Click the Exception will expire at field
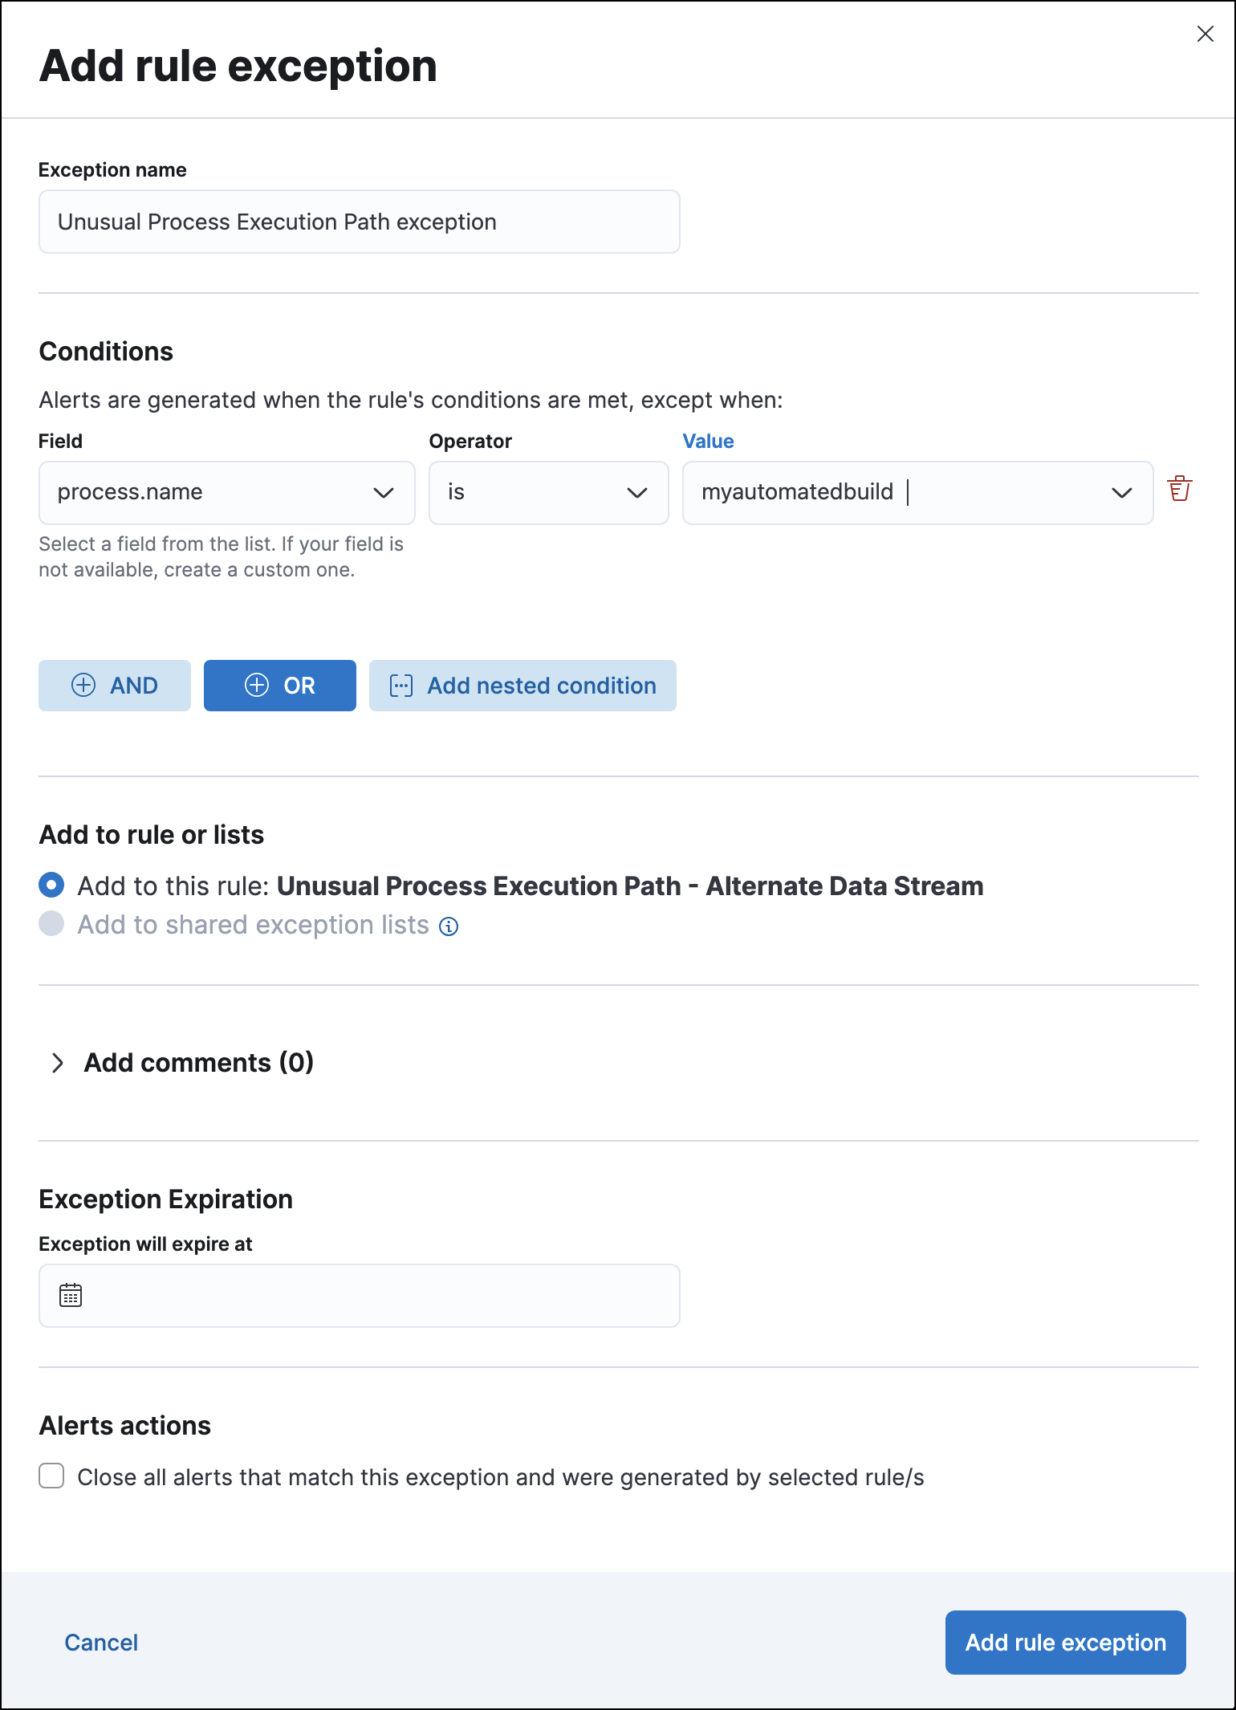The height and width of the screenshot is (1710, 1236). [358, 1295]
